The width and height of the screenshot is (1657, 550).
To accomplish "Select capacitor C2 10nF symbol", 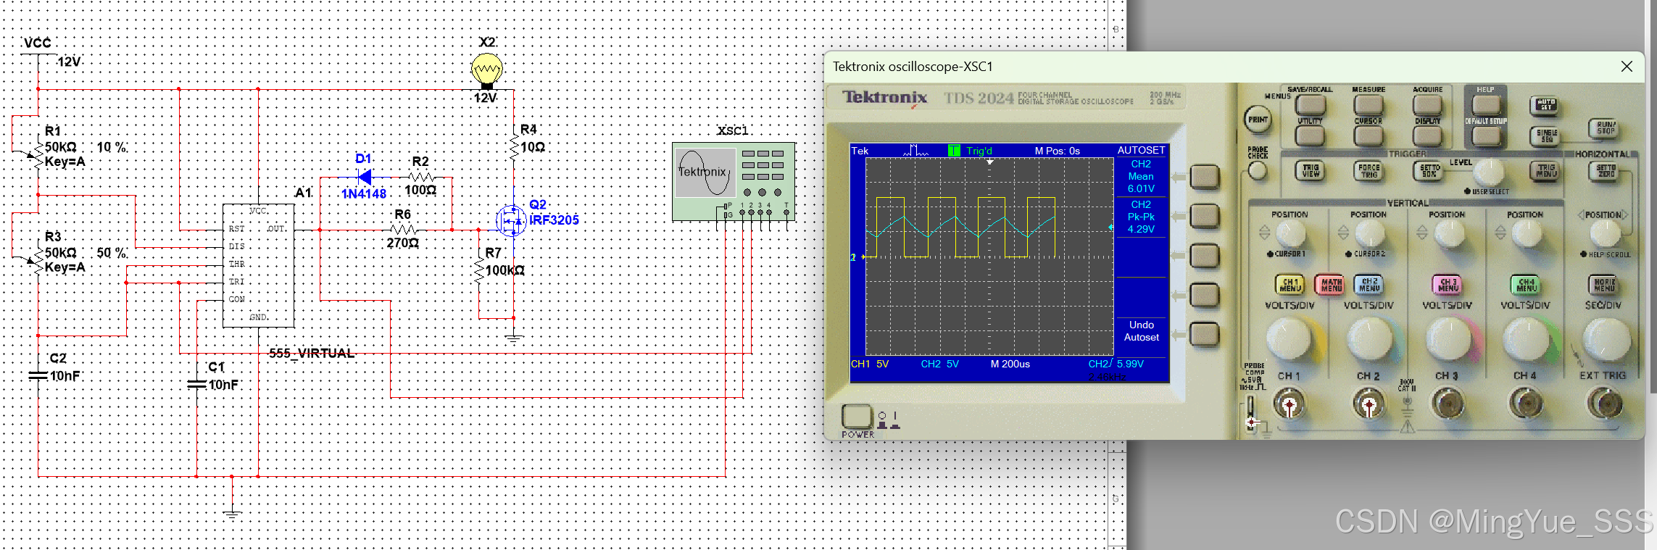I will click(38, 375).
